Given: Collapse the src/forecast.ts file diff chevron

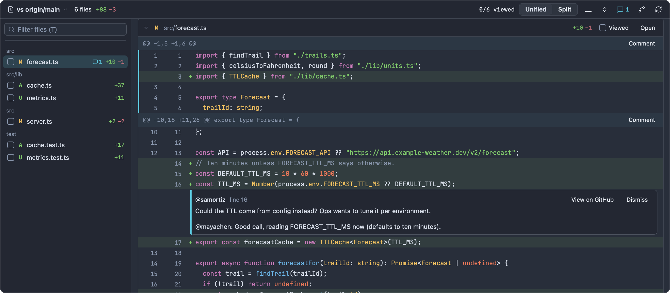Looking at the screenshot, I should point(146,28).
